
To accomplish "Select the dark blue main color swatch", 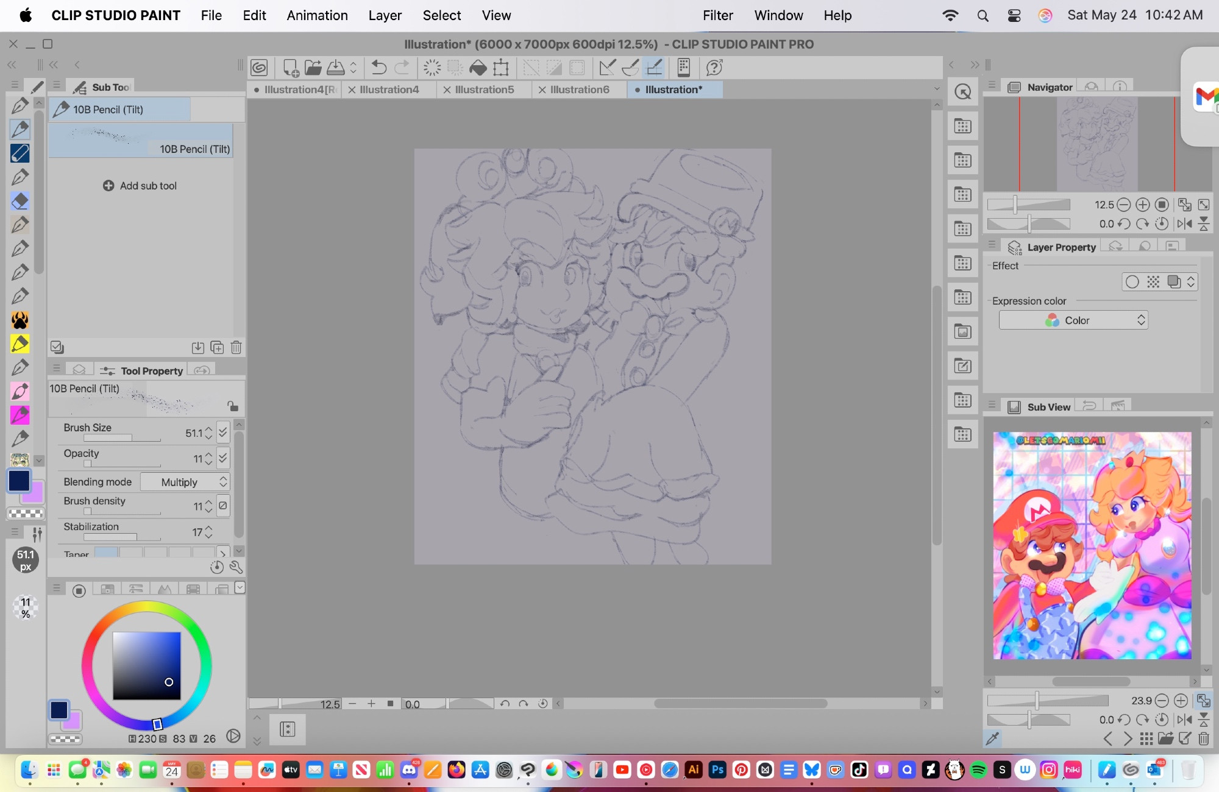I will coord(19,481).
